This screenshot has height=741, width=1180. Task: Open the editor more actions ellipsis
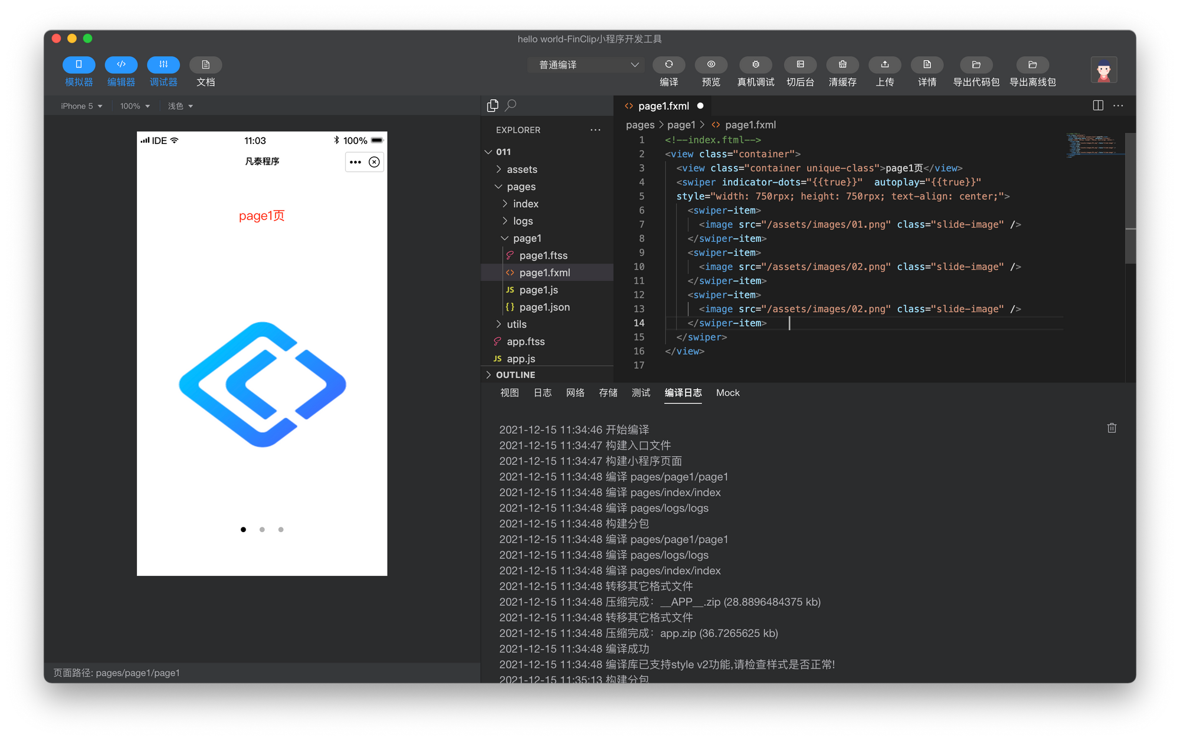[x=1118, y=105]
